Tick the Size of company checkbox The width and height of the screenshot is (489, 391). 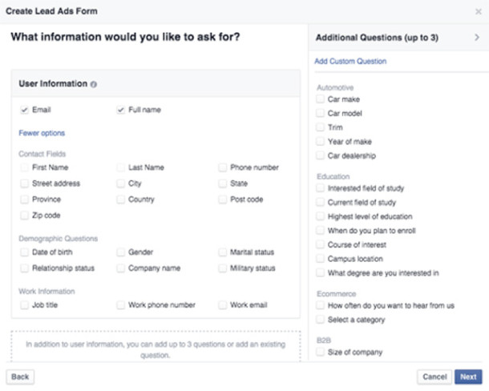tap(321, 353)
